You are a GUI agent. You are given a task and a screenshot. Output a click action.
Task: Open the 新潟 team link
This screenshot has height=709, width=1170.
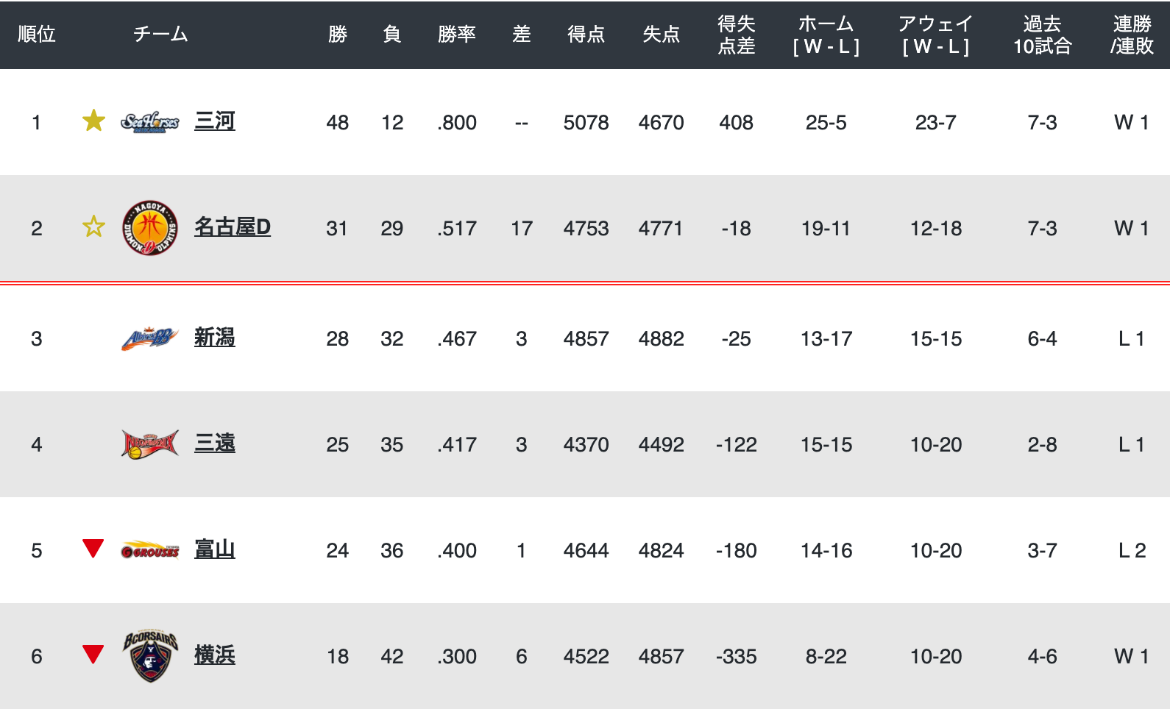point(215,338)
